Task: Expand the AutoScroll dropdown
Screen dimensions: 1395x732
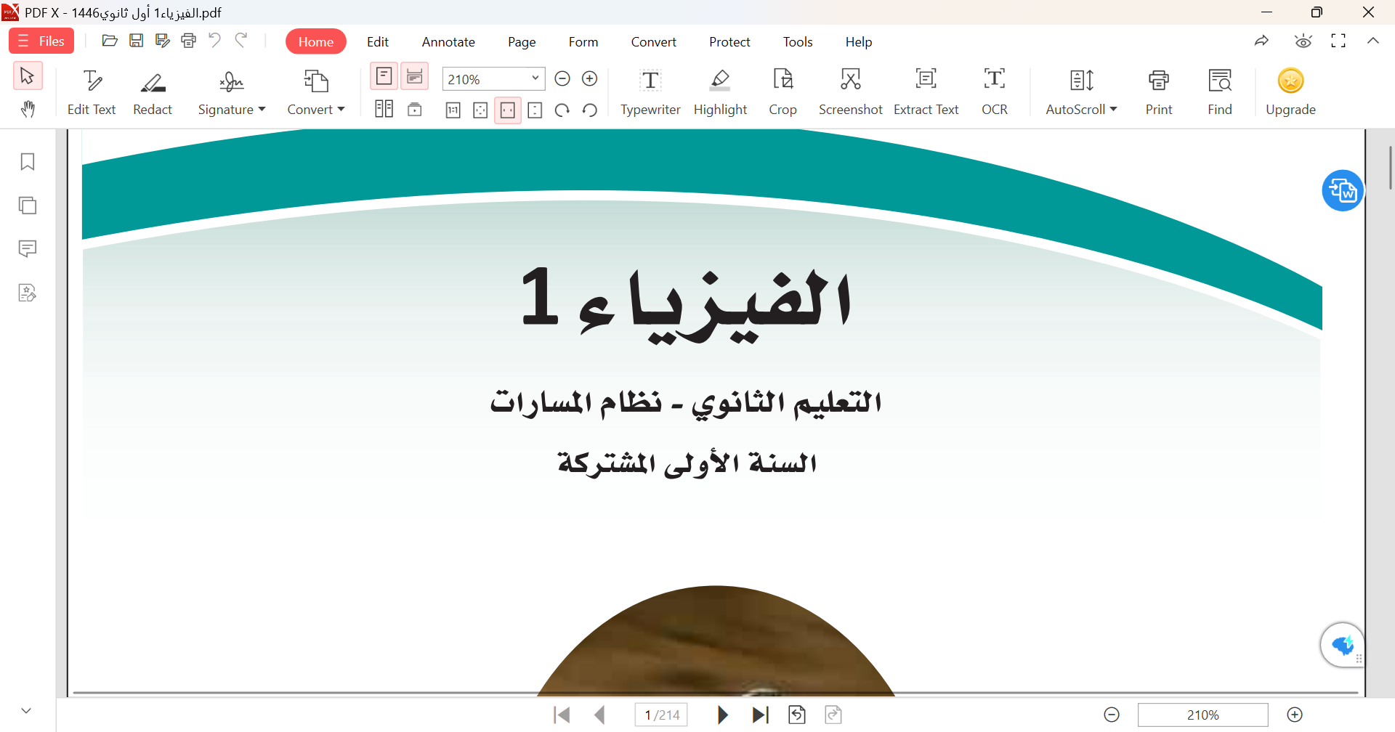Action: [x=1115, y=110]
